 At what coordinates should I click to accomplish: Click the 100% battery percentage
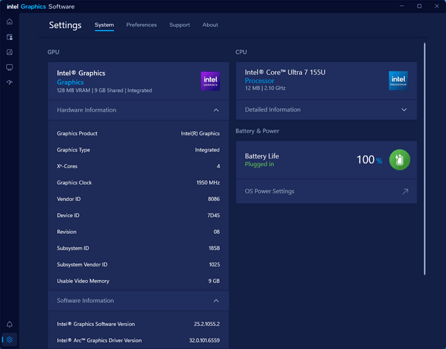click(369, 160)
